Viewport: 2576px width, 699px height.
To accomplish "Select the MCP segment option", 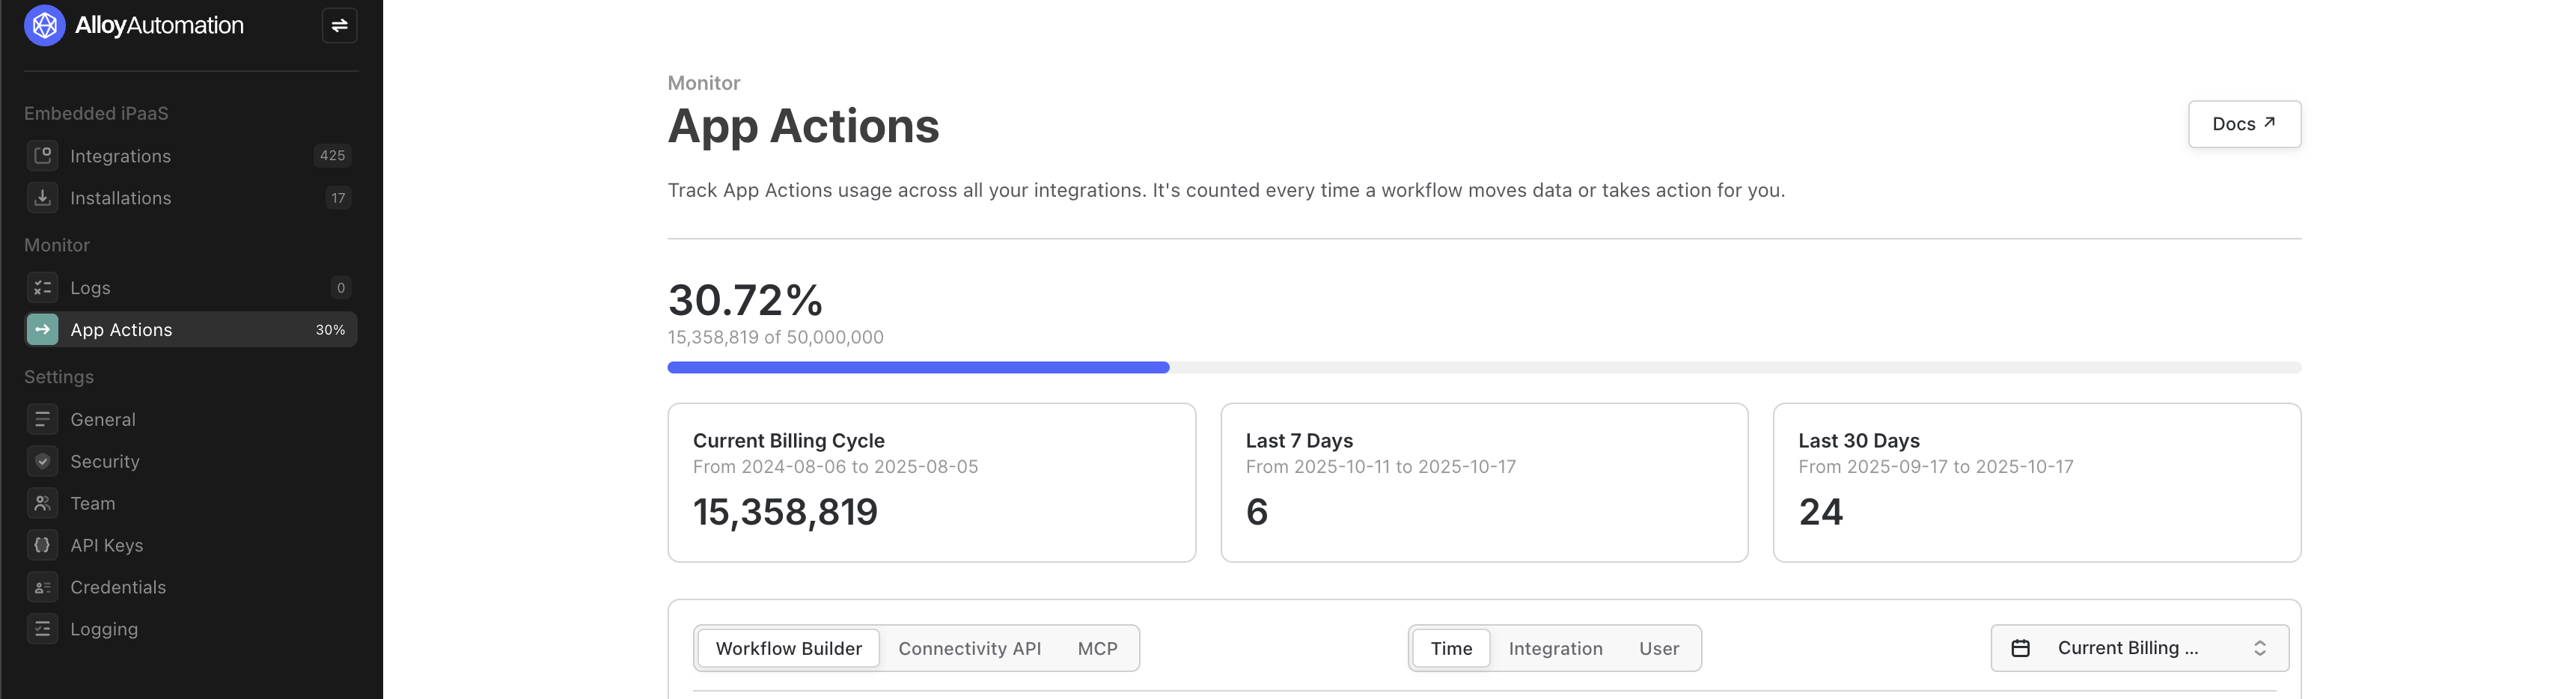I will coord(1097,649).
